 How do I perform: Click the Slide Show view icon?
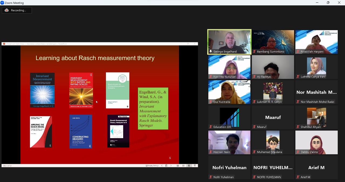195,166
